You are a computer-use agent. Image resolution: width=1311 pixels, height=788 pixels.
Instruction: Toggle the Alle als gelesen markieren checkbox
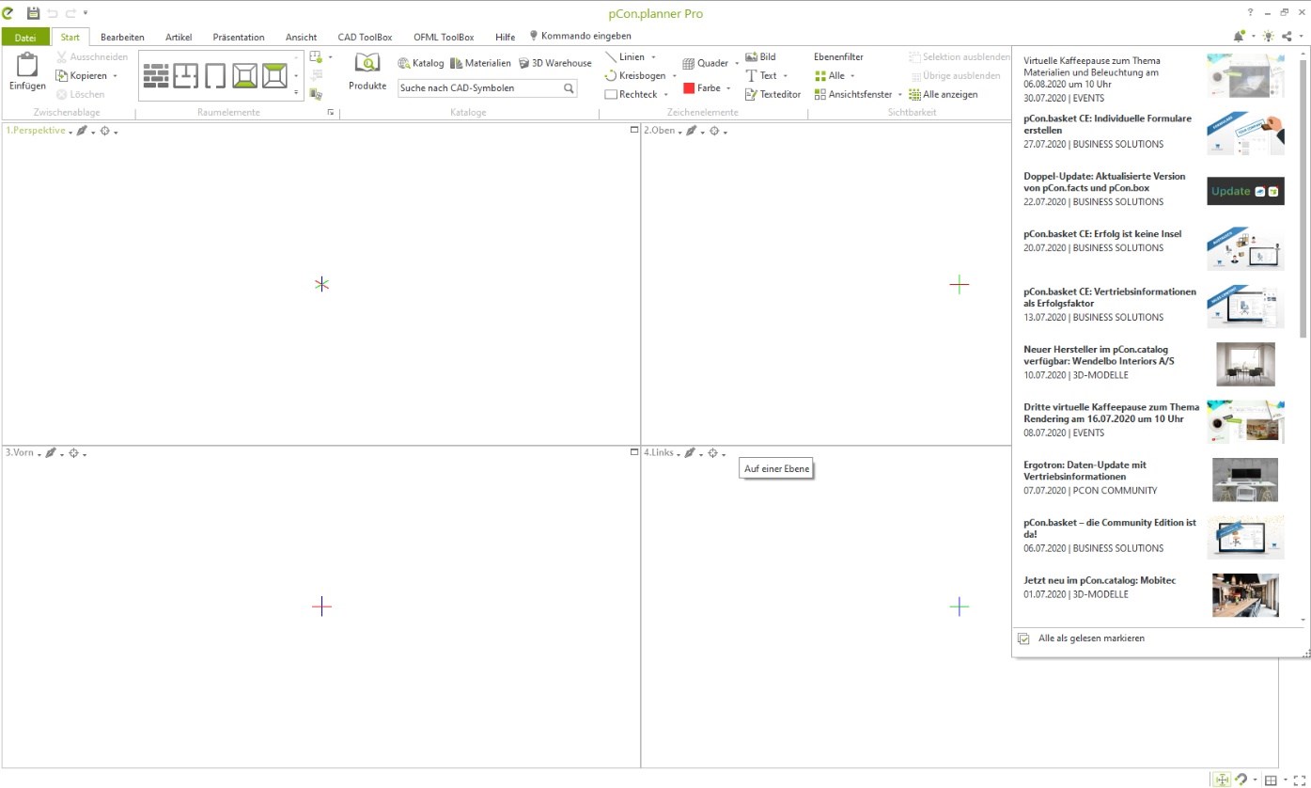pyautogui.click(x=1024, y=638)
